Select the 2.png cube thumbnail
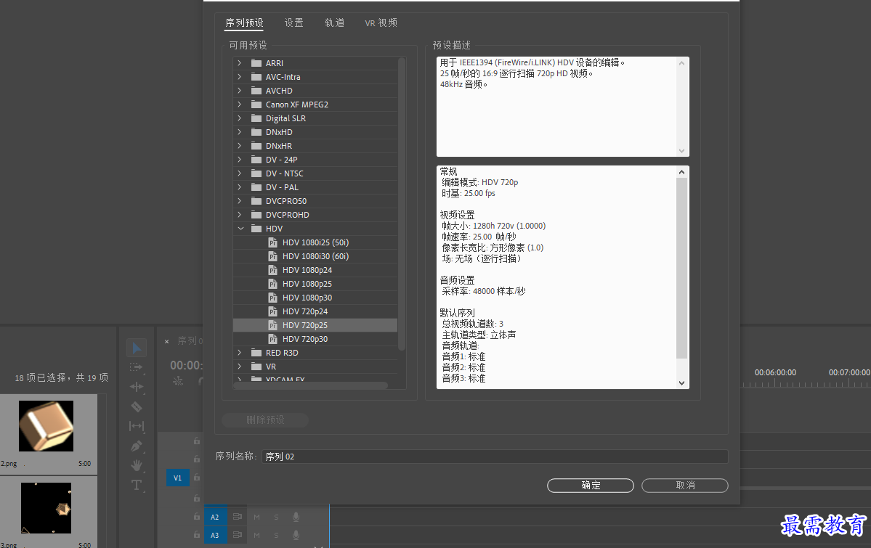 [x=46, y=426]
